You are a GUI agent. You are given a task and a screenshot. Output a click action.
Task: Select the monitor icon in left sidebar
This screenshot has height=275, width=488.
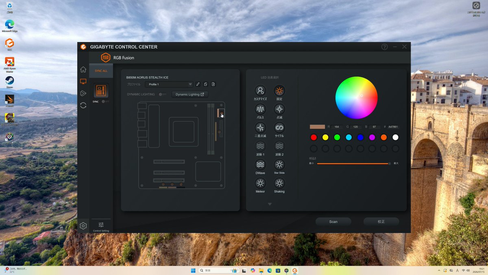tap(83, 81)
